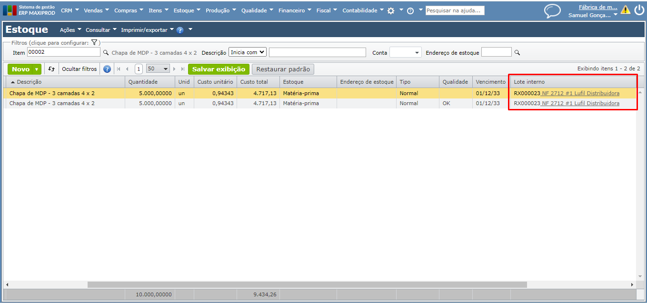
Task: Click Ocultar filtros
Action: click(x=80, y=69)
